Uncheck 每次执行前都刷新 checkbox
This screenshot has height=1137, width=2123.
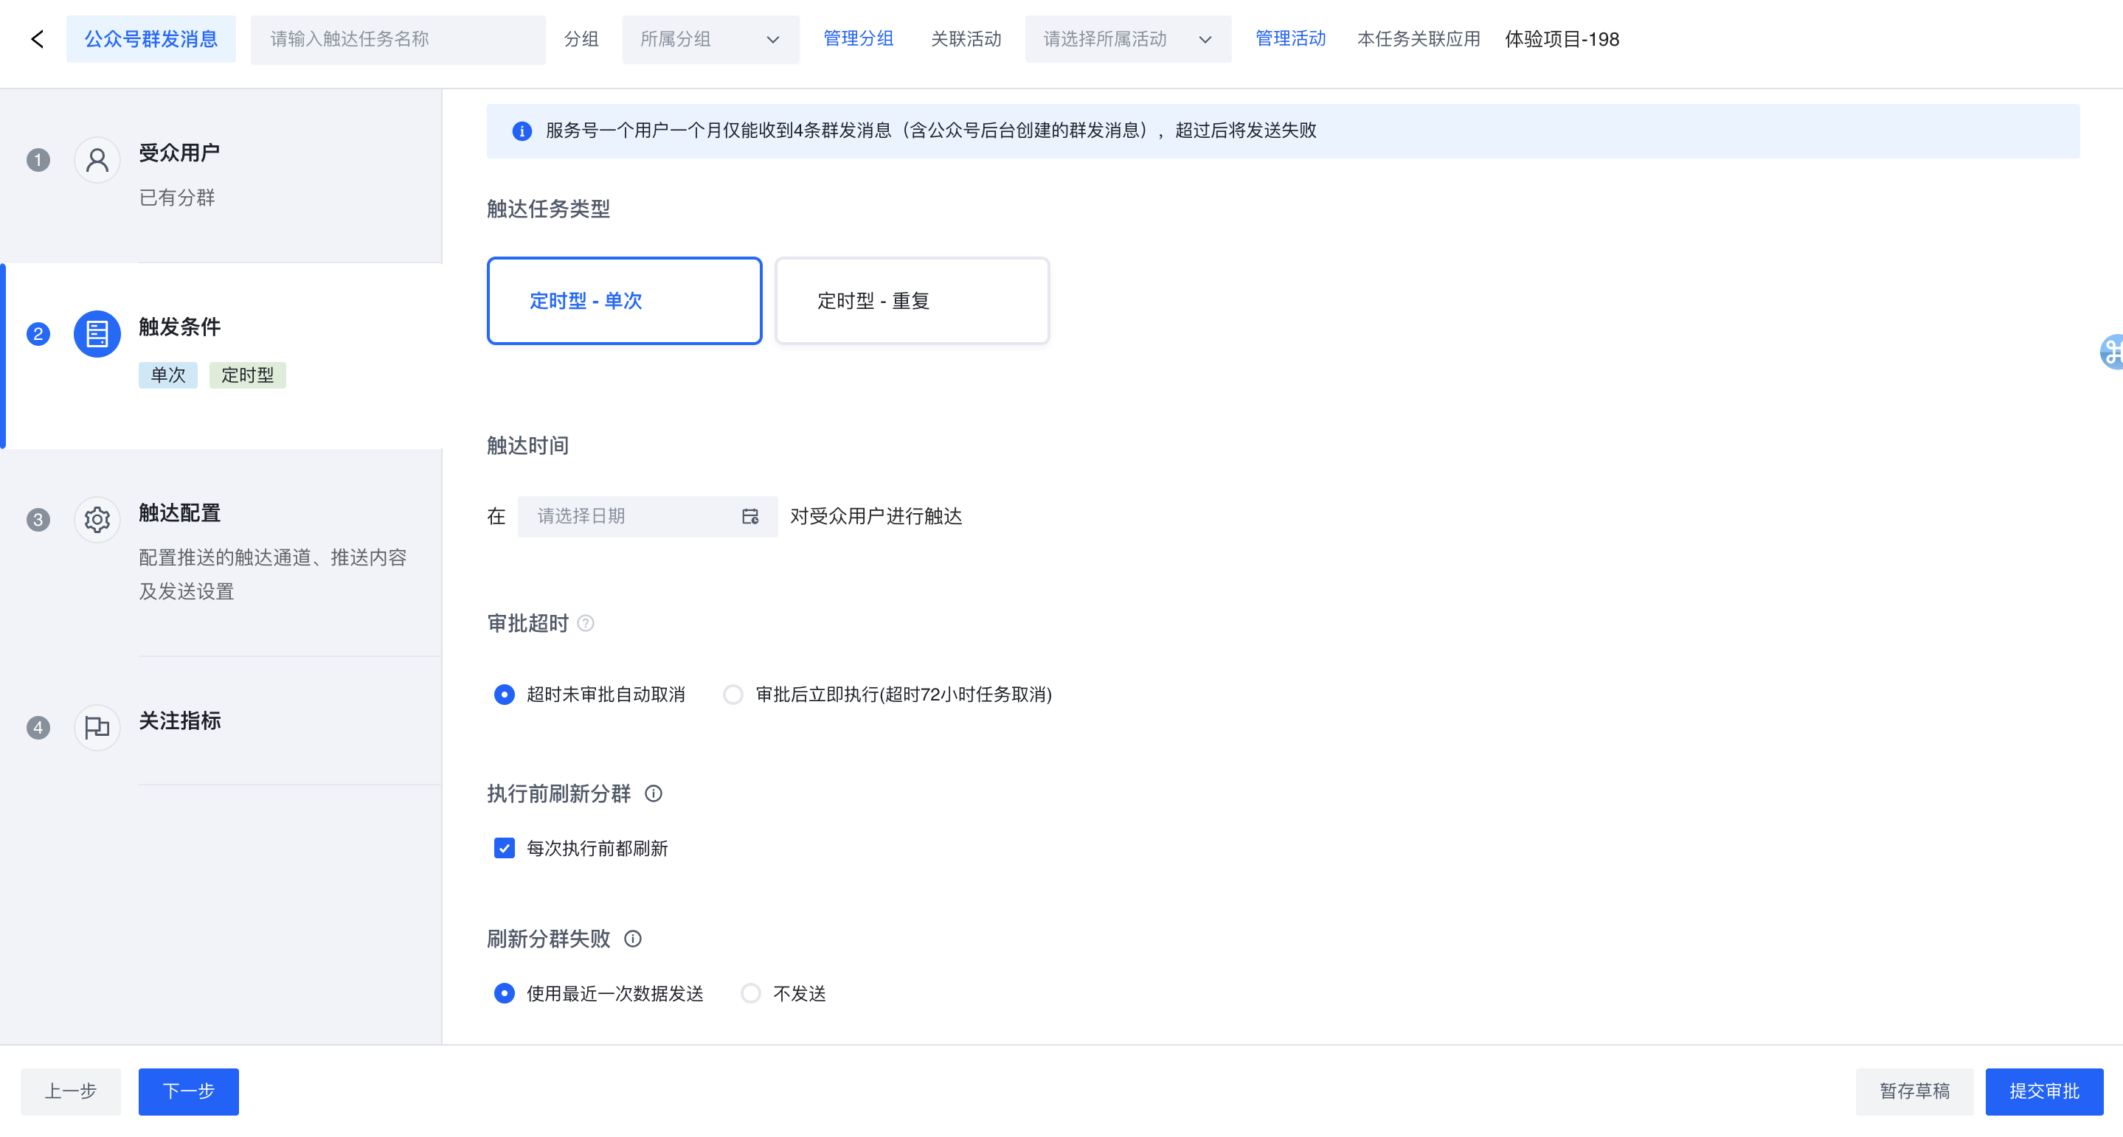pos(505,848)
